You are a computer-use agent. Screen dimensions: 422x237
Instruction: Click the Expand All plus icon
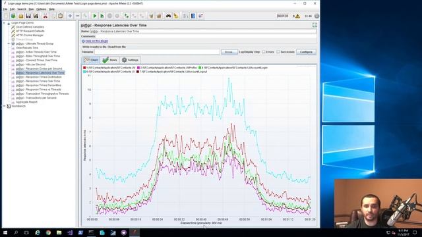pos(70,16)
